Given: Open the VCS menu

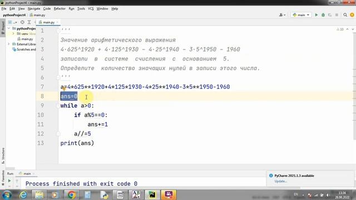Looking at the screenshot, I should (91, 9).
